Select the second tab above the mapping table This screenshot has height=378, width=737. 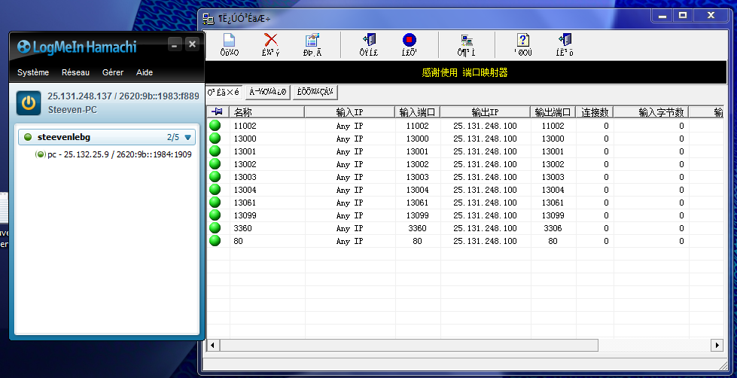click(267, 92)
